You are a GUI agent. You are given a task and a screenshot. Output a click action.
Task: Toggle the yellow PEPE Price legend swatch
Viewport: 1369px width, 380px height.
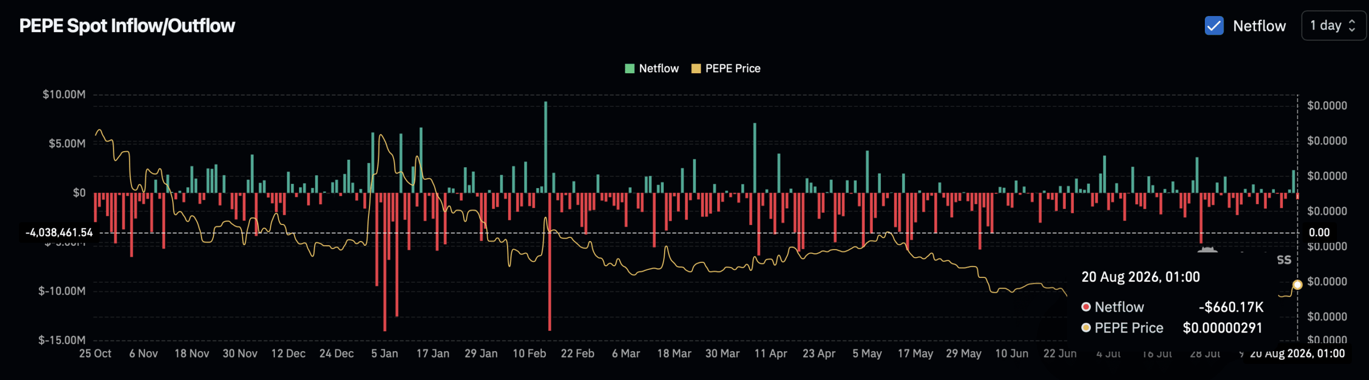696,68
